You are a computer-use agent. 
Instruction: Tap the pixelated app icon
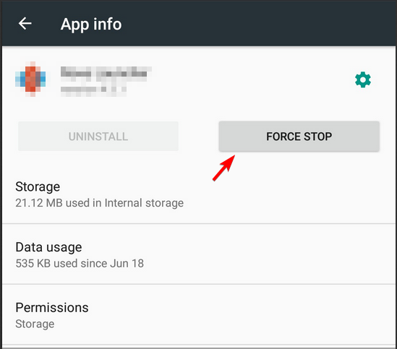pyautogui.click(x=30, y=79)
